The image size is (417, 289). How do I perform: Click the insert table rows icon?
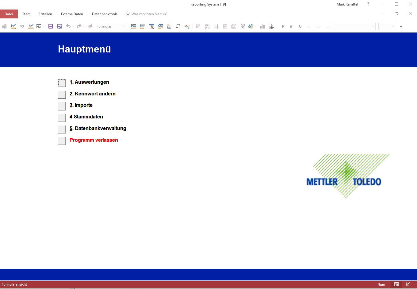(x=198, y=26)
